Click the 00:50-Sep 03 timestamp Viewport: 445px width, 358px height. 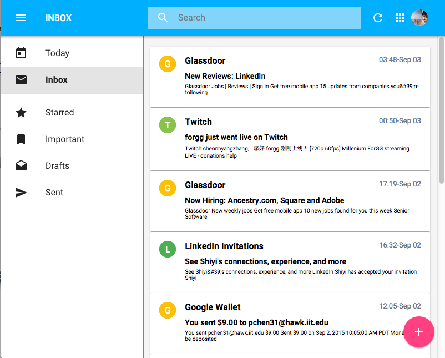(400, 120)
